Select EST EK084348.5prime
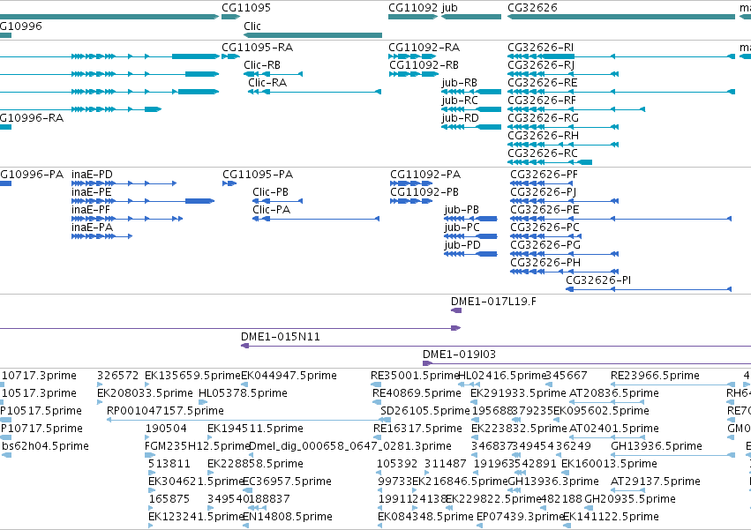 point(425,517)
